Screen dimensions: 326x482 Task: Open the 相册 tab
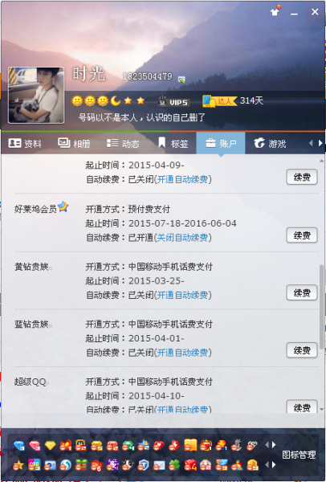[x=74, y=143]
